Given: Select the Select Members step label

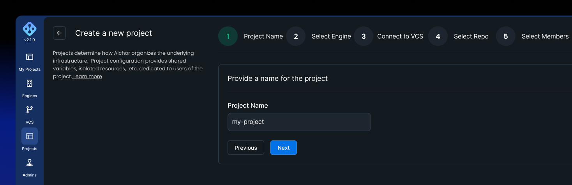Looking at the screenshot, I should click(x=545, y=36).
